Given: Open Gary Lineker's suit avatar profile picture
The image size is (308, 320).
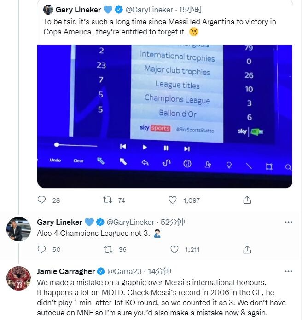Looking at the screenshot, I should pos(18,229).
